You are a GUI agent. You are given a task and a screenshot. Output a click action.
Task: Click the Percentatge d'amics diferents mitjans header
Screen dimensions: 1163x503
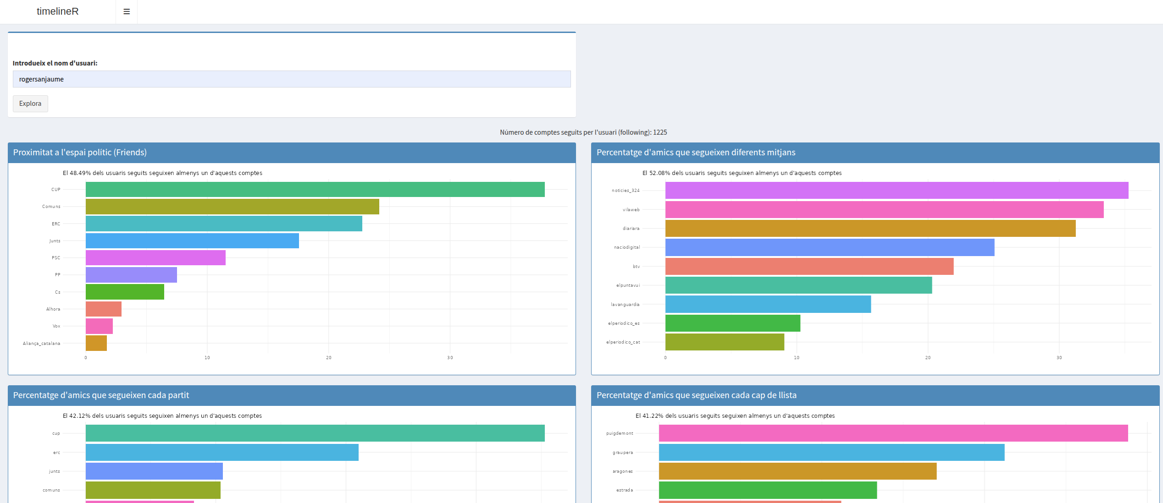coord(695,153)
